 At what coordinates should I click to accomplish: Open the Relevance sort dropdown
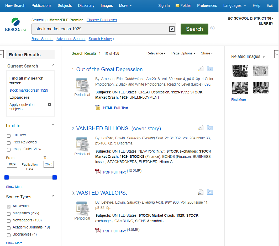tap(156, 53)
